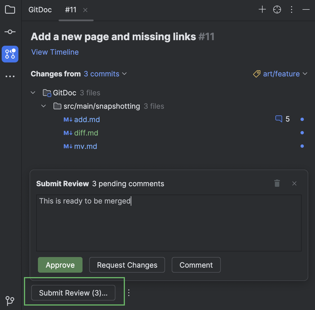The height and width of the screenshot is (310, 315).
Task: Show more tool windows via ellipsis icon
Action: tap(10, 76)
